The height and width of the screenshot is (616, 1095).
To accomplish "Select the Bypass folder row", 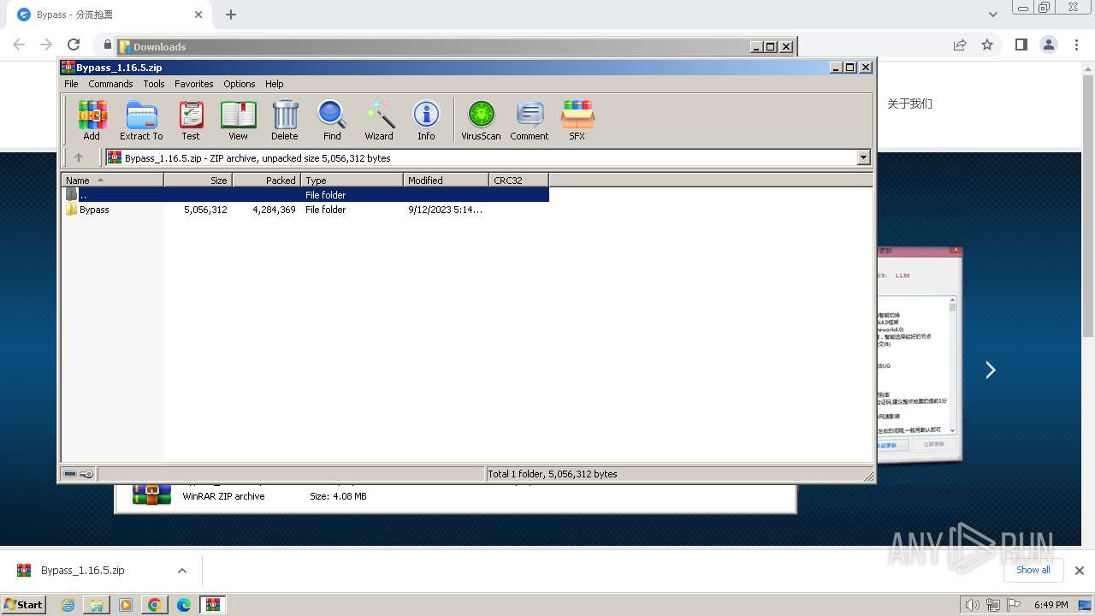I will tap(305, 210).
